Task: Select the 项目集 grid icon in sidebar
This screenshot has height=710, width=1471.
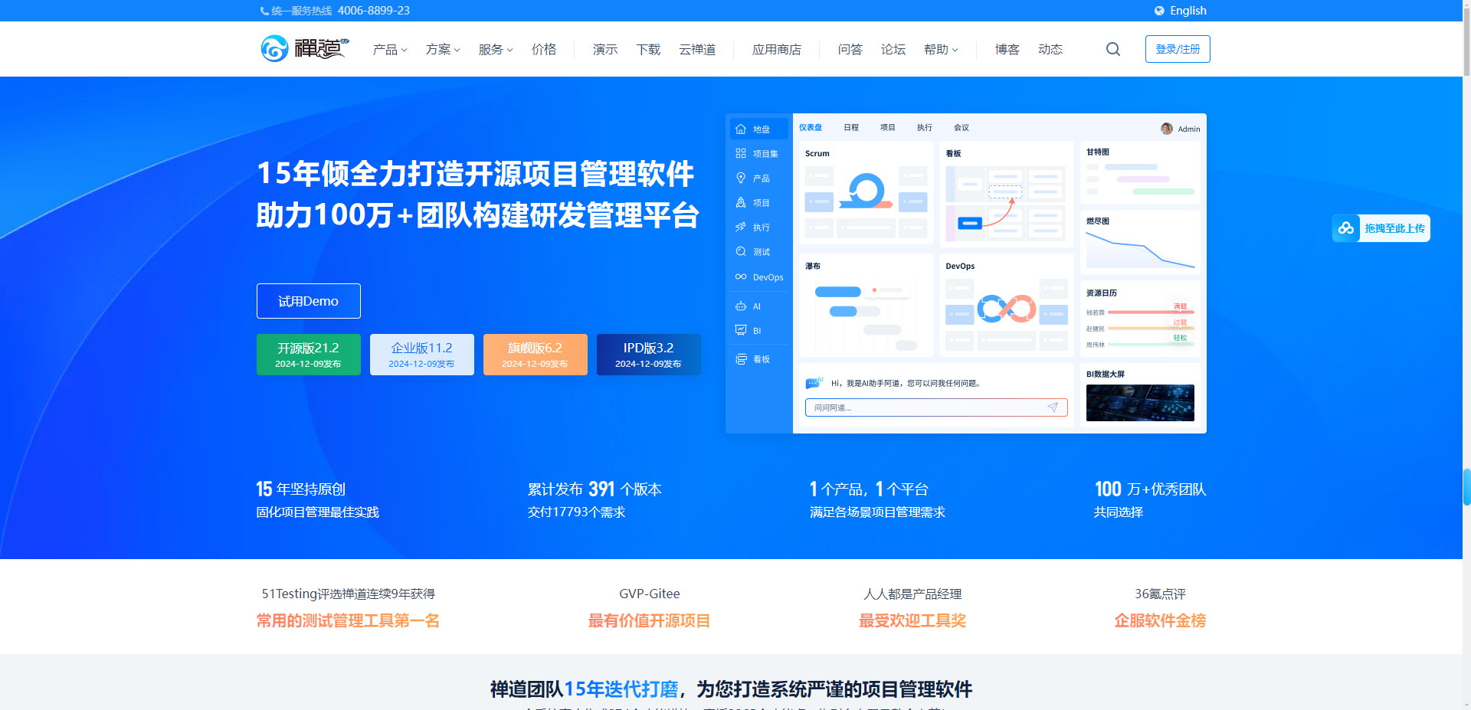Action: (x=741, y=153)
